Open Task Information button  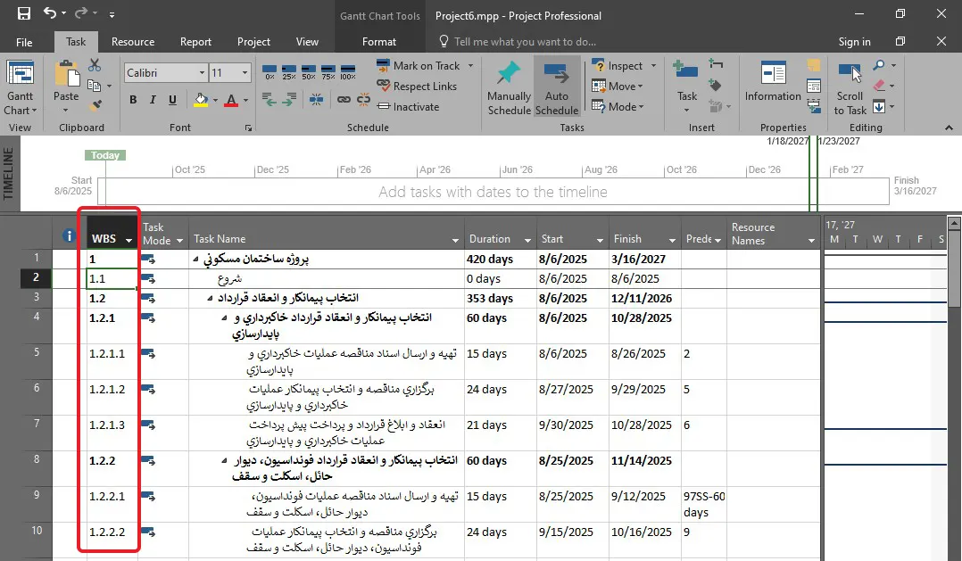point(773,81)
